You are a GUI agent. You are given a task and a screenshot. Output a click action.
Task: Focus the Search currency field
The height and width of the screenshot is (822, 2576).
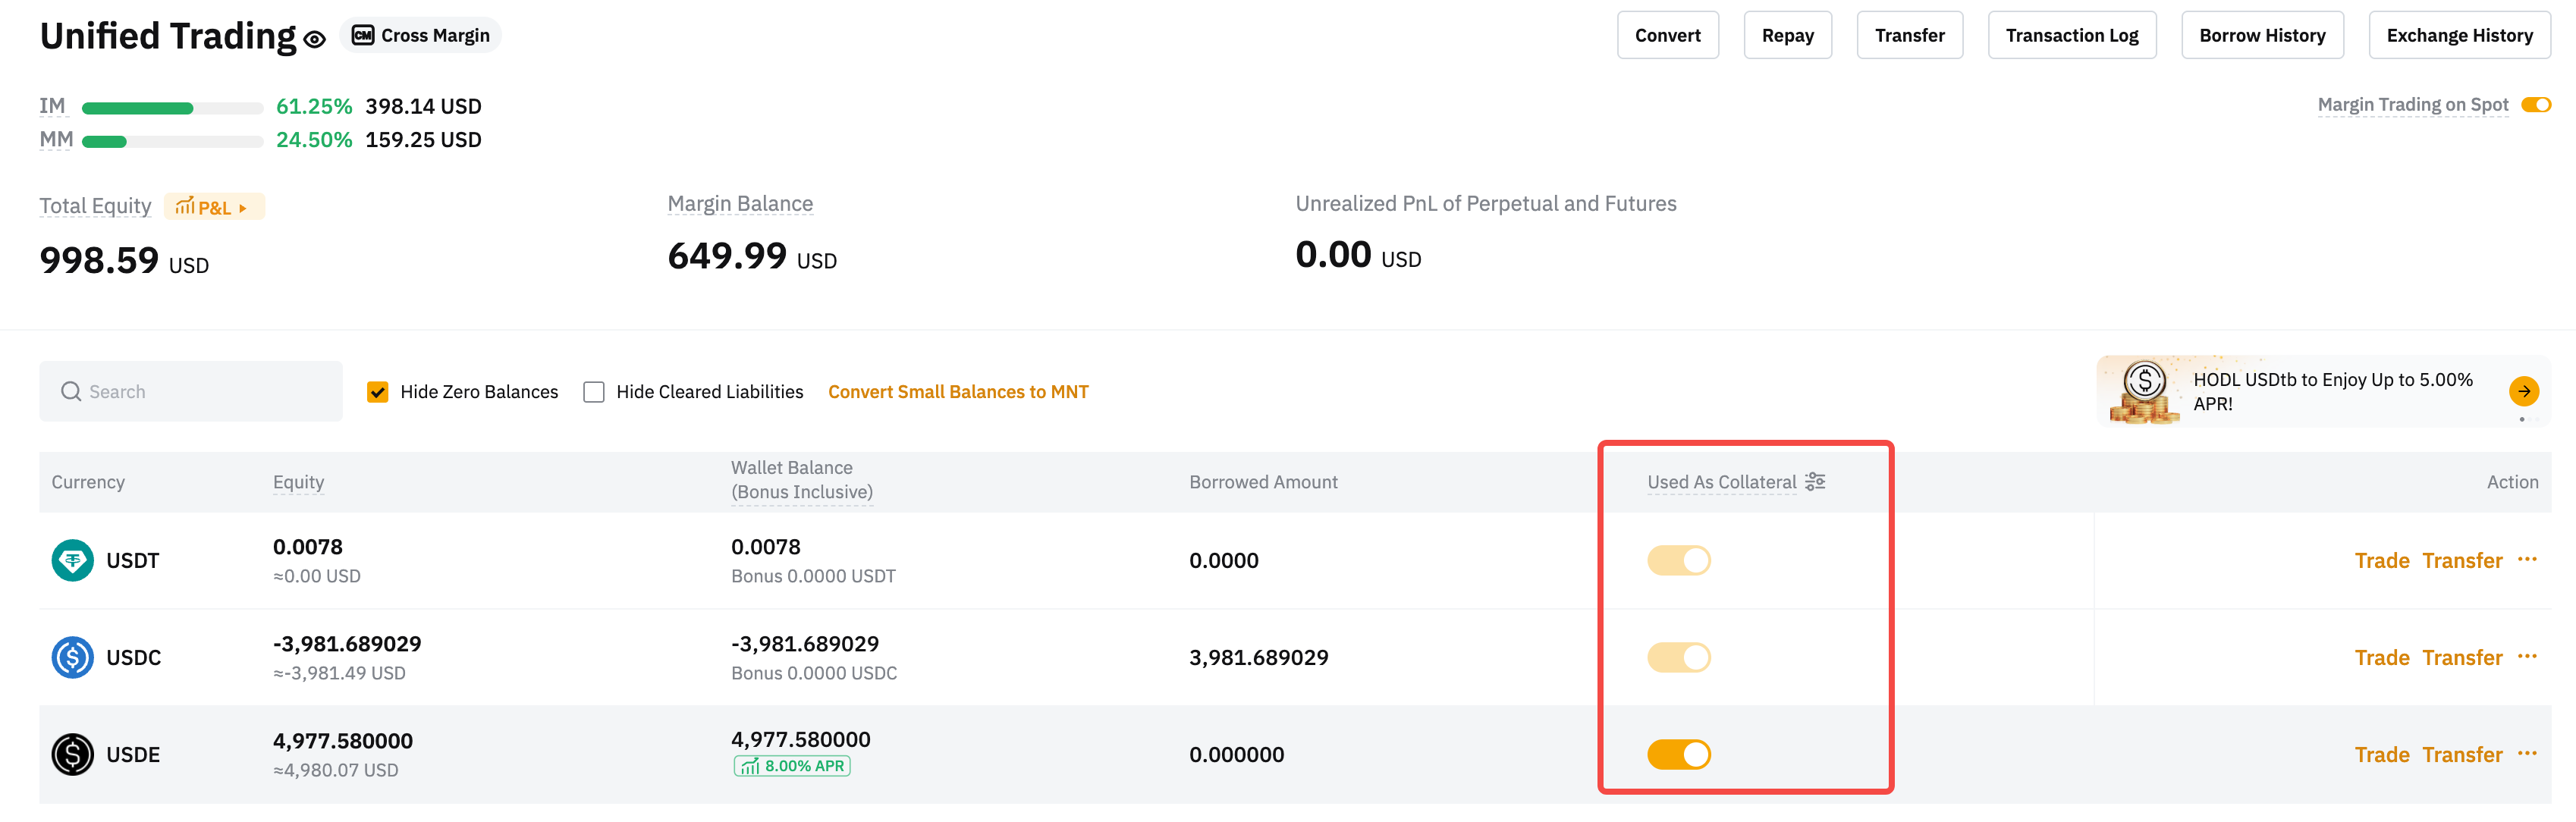[191, 391]
